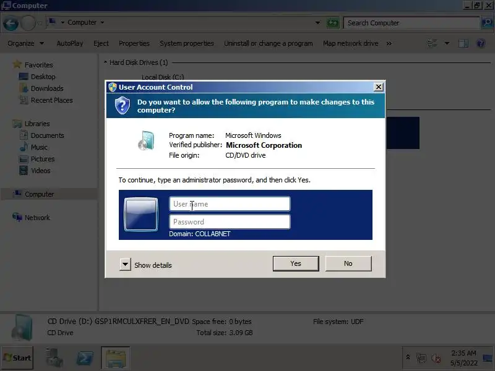Select Pictures library

point(43,159)
